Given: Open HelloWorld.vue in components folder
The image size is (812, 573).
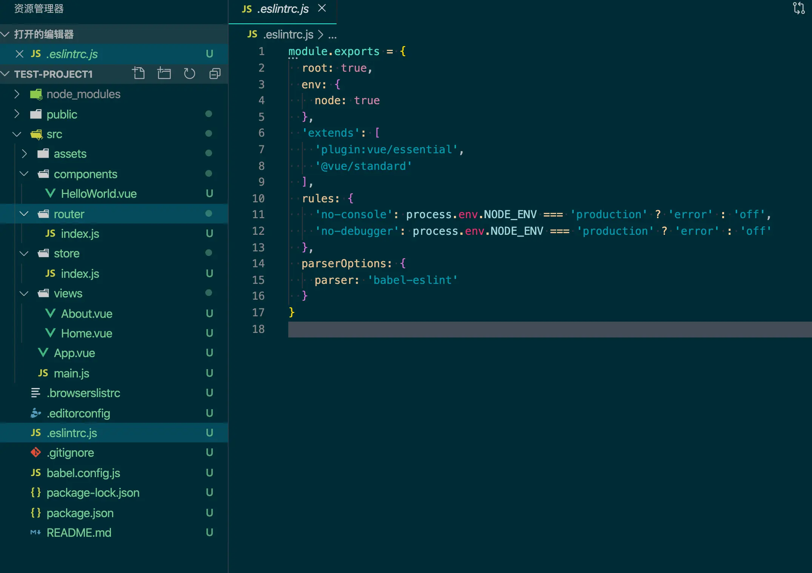Looking at the screenshot, I should pos(98,194).
